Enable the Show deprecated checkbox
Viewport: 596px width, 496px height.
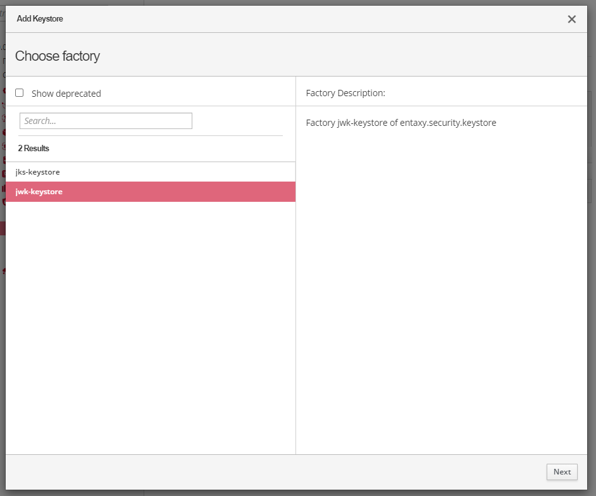20,93
